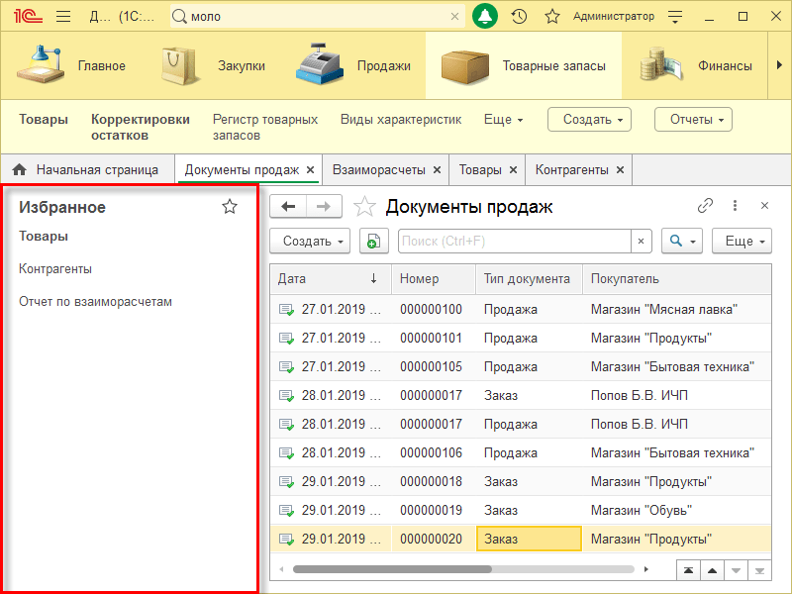Go back with the left arrow button

288,206
